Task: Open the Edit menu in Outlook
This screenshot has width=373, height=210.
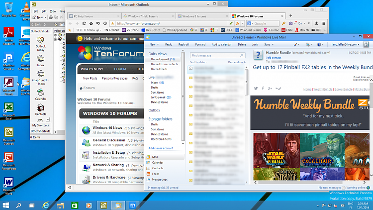Action: click(44, 11)
